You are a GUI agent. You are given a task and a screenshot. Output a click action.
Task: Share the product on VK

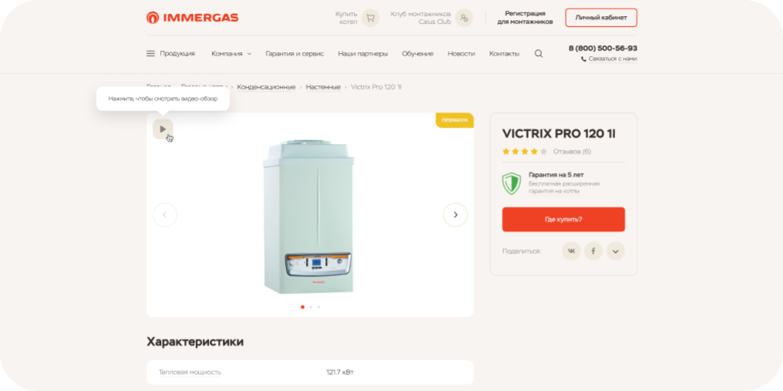coord(571,251)
